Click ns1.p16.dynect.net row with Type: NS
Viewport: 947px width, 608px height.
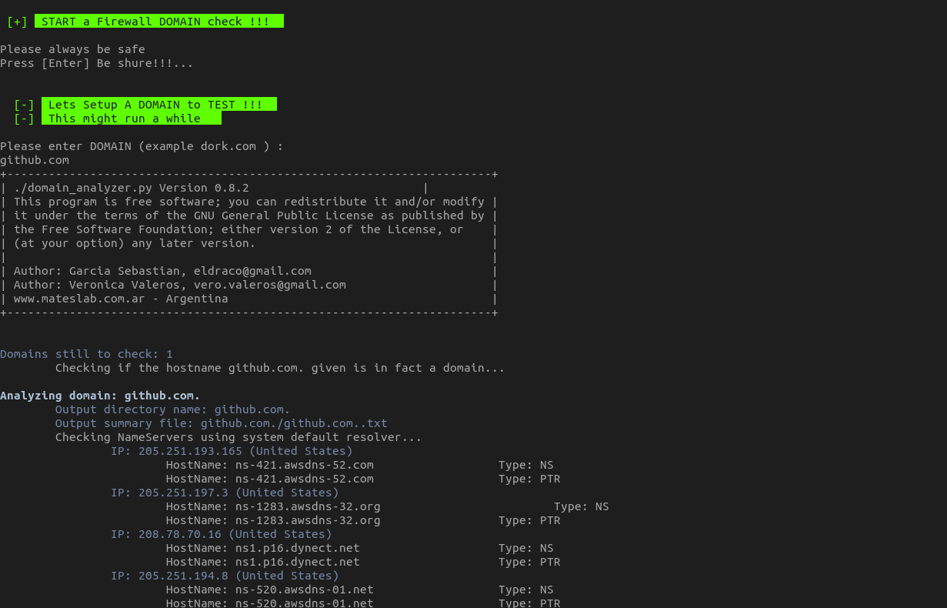359,548
